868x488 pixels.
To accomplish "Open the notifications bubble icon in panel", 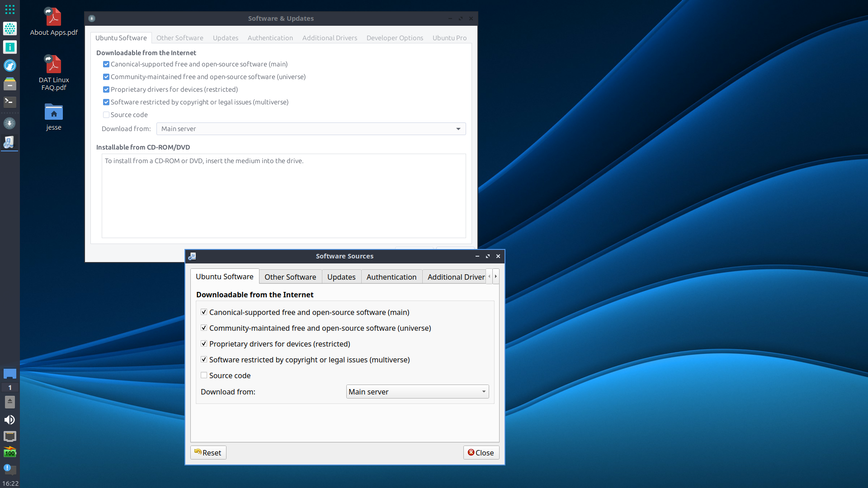I will tap(9, 469).
